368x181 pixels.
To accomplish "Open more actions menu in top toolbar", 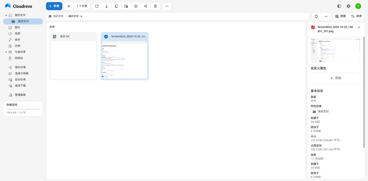I will pos(167,6).
